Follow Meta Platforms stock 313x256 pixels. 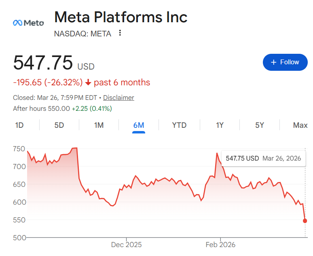click(285, 62)
